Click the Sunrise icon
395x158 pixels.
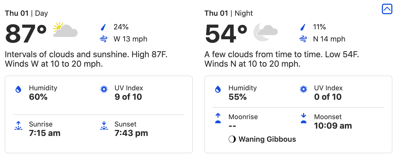pyautogui.click(x=18, y=126)
